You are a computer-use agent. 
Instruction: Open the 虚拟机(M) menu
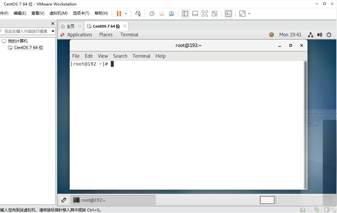(x=58, y=13)
